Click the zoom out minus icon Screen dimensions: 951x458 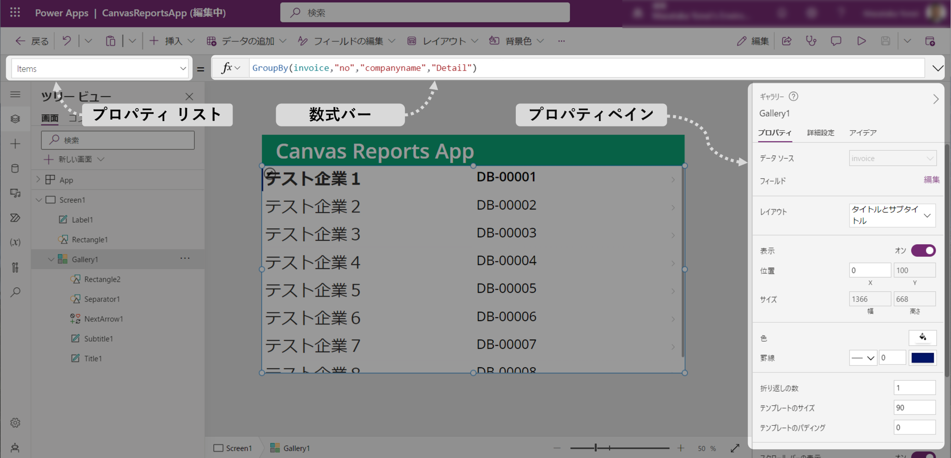click(x=557, y=448)
